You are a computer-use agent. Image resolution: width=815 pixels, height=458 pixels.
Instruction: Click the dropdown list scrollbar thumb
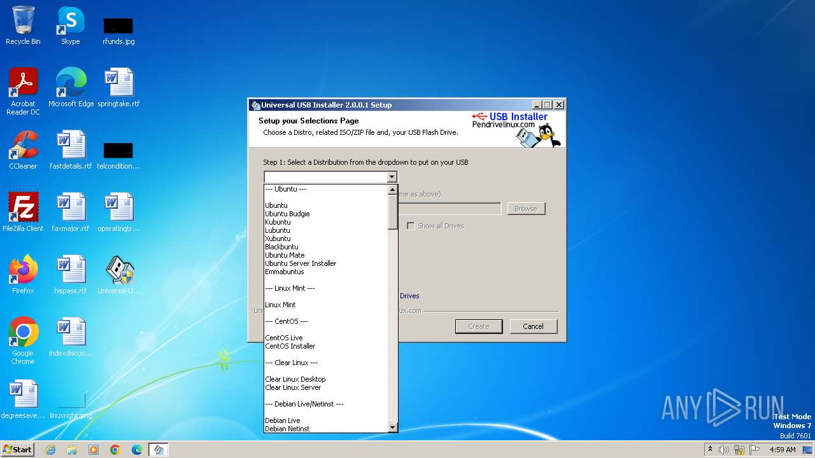point(393,212)
